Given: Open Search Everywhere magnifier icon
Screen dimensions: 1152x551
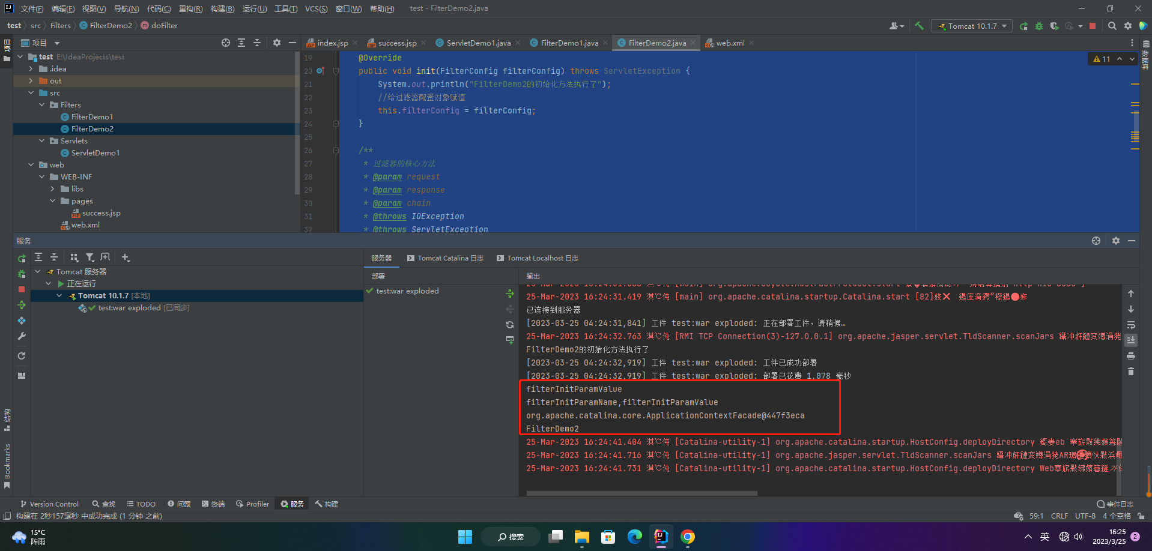Looking at the screenshot, I should 1112,26.
